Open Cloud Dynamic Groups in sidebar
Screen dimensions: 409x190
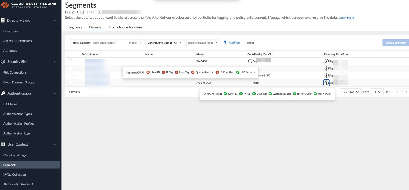click(x=19, y=82)
